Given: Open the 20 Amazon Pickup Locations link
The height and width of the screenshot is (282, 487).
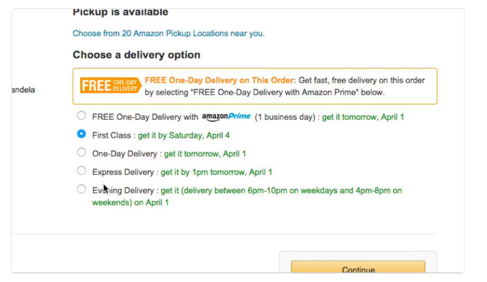Looking at the screenshot, I should tap(169, 34).
